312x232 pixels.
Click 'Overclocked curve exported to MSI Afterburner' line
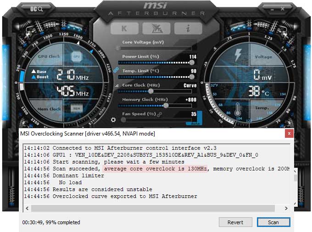pyautogui.click(x=111, y=196)
